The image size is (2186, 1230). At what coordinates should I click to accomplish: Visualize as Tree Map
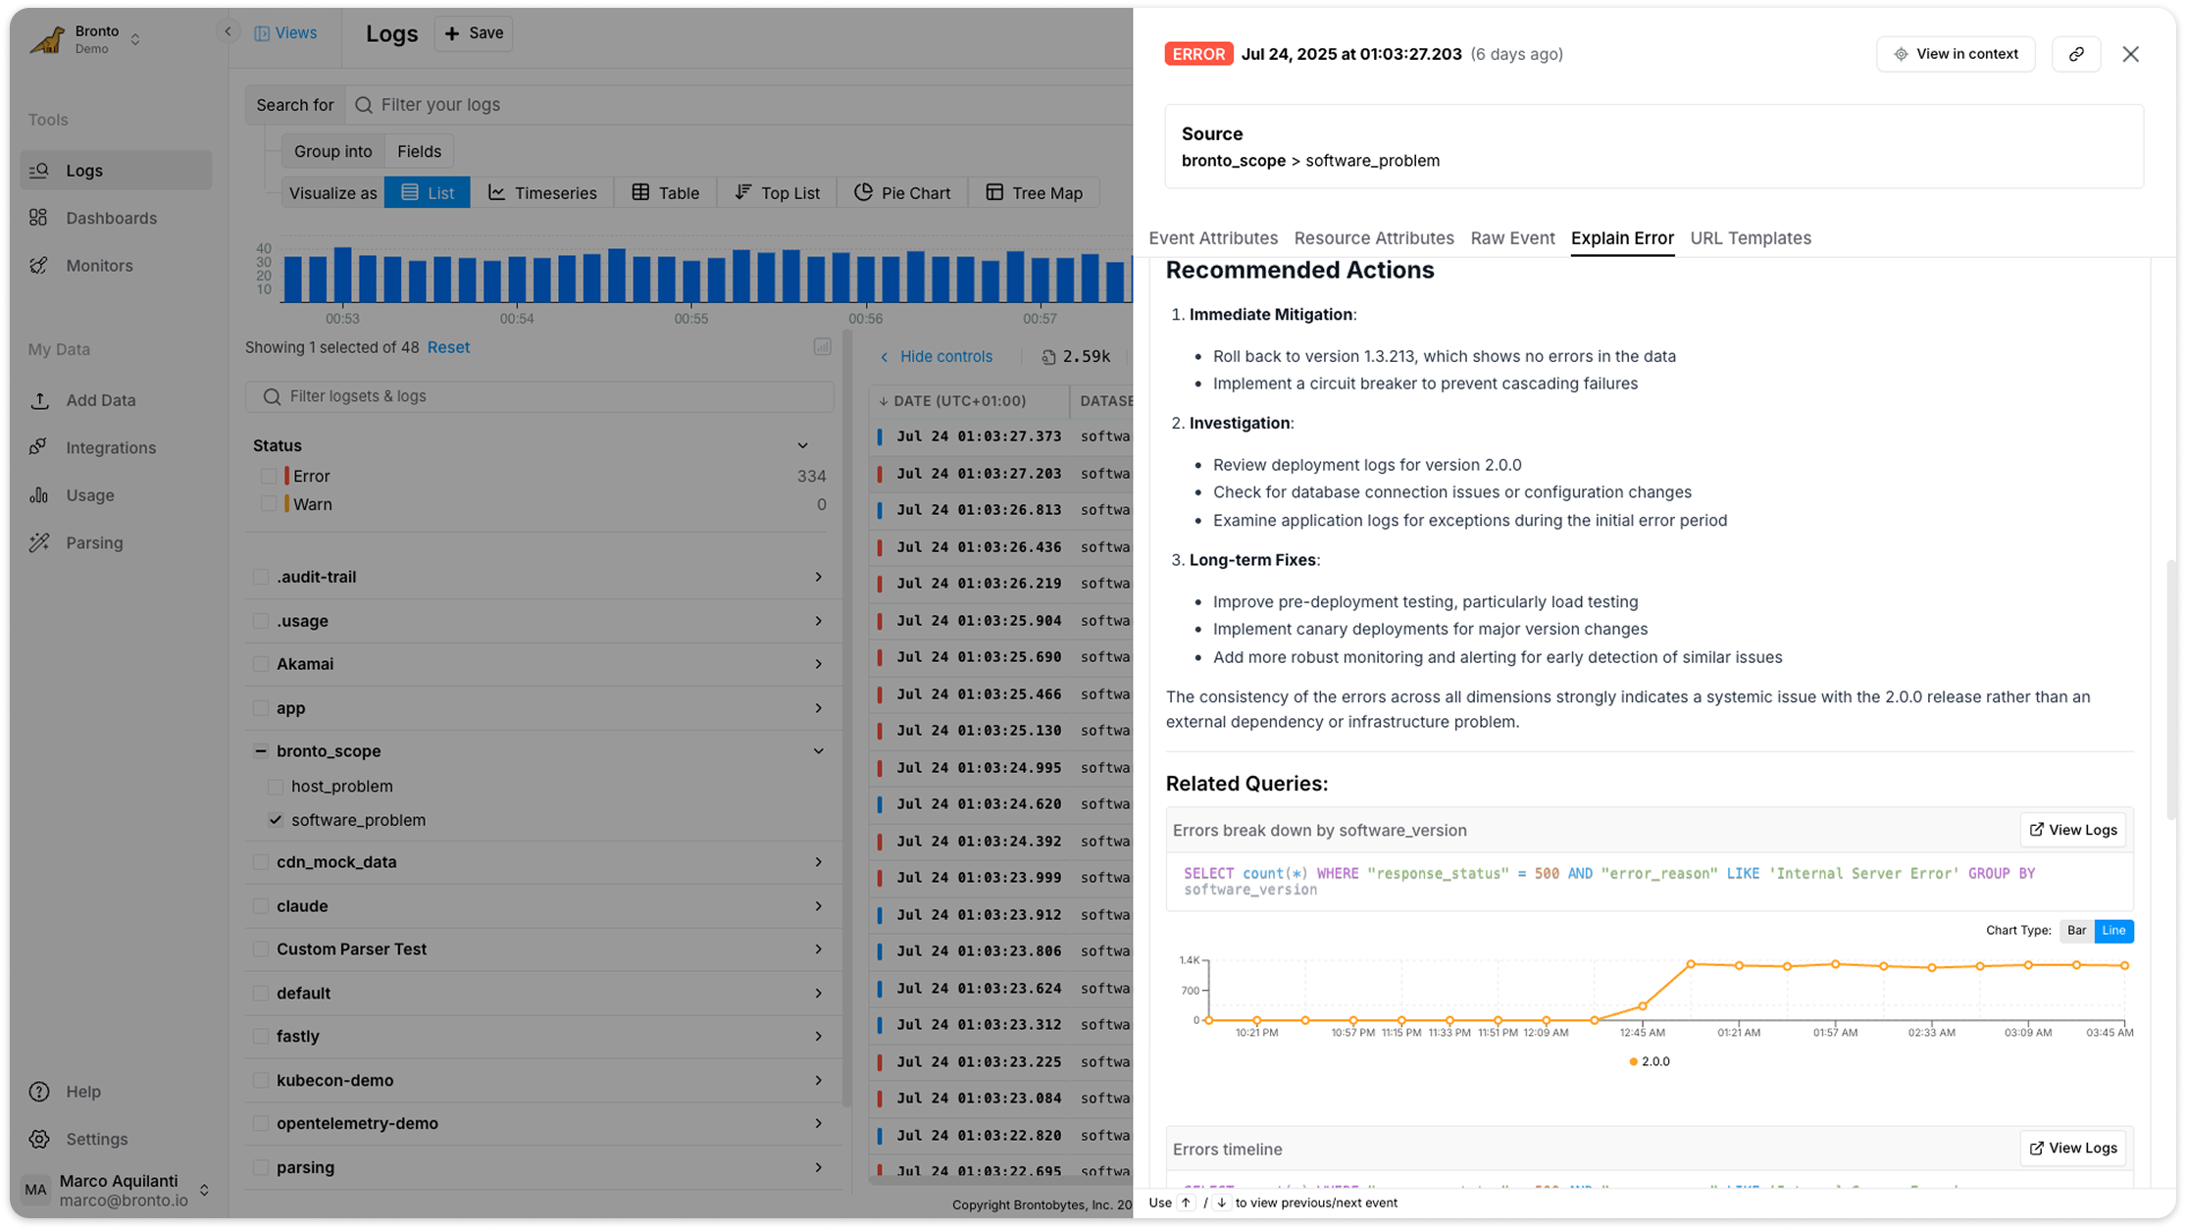pos(1034,193)
